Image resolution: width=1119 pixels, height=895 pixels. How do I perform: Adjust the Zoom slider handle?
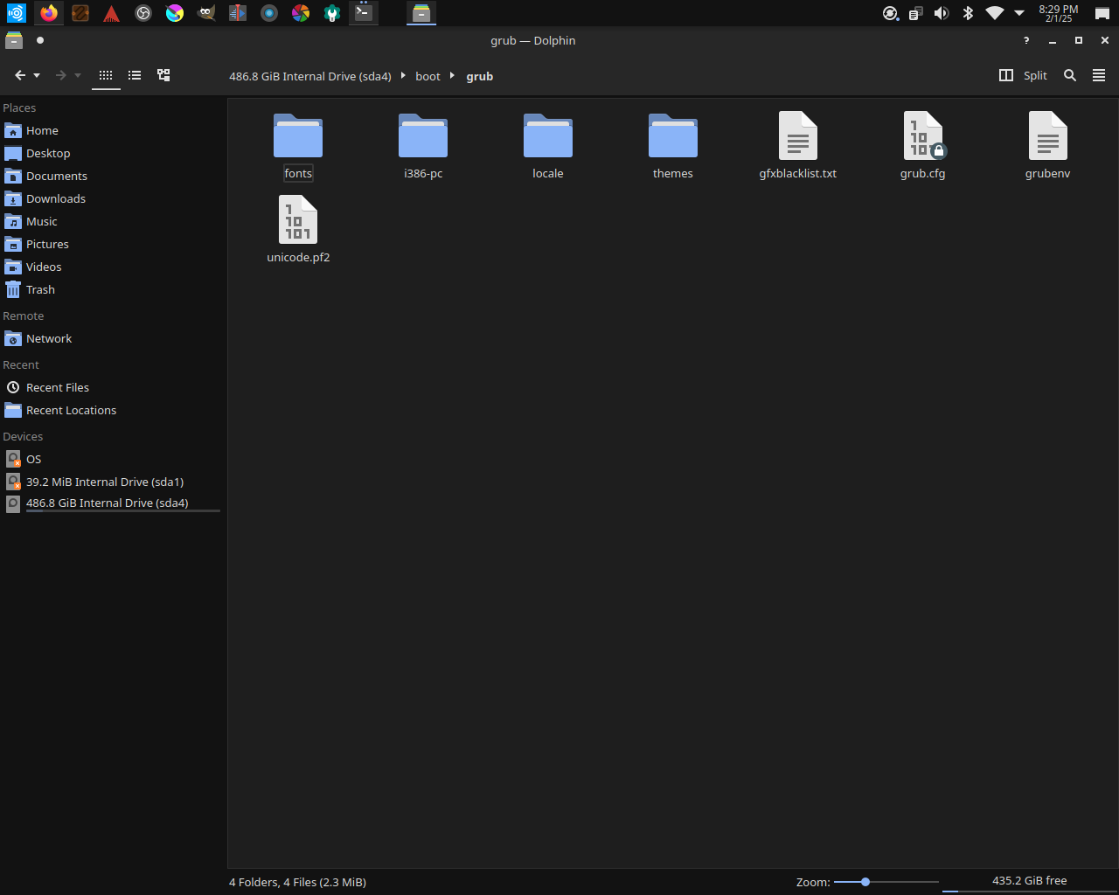click(865, 882)
